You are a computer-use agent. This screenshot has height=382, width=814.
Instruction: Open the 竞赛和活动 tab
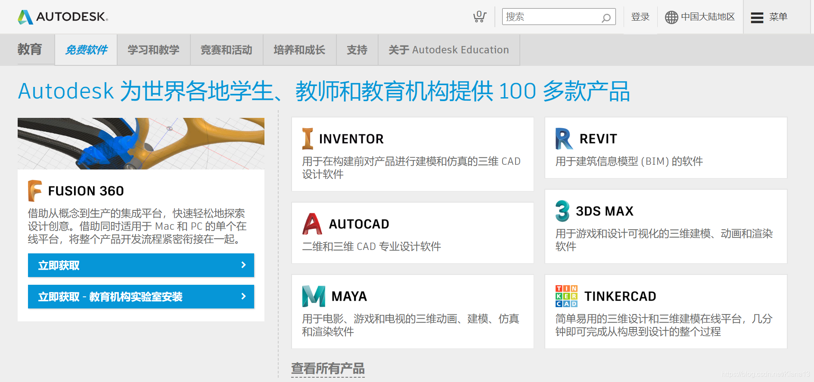click(227, 50)
